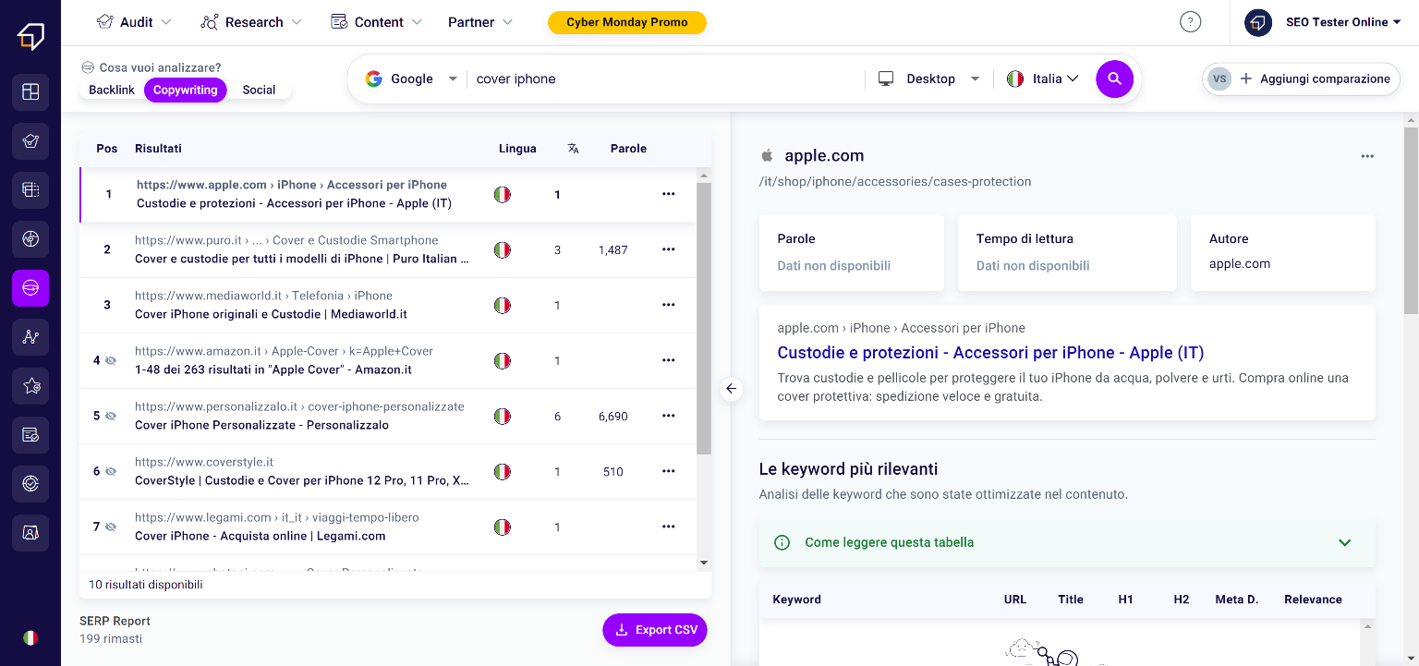
Task: Open the table layout sidebar icon
Action: [30, 190]
